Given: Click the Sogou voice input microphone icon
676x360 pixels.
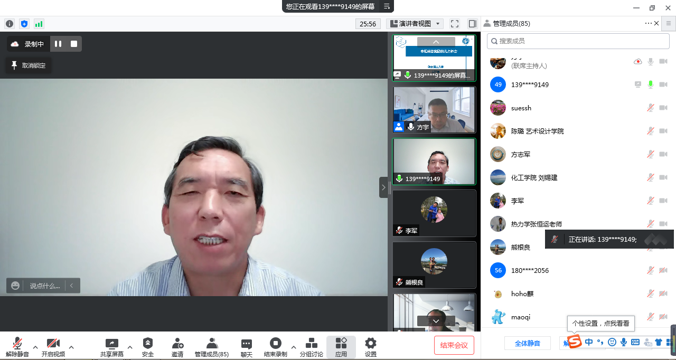Looking at the screenshot, I should tap(624, 342).
